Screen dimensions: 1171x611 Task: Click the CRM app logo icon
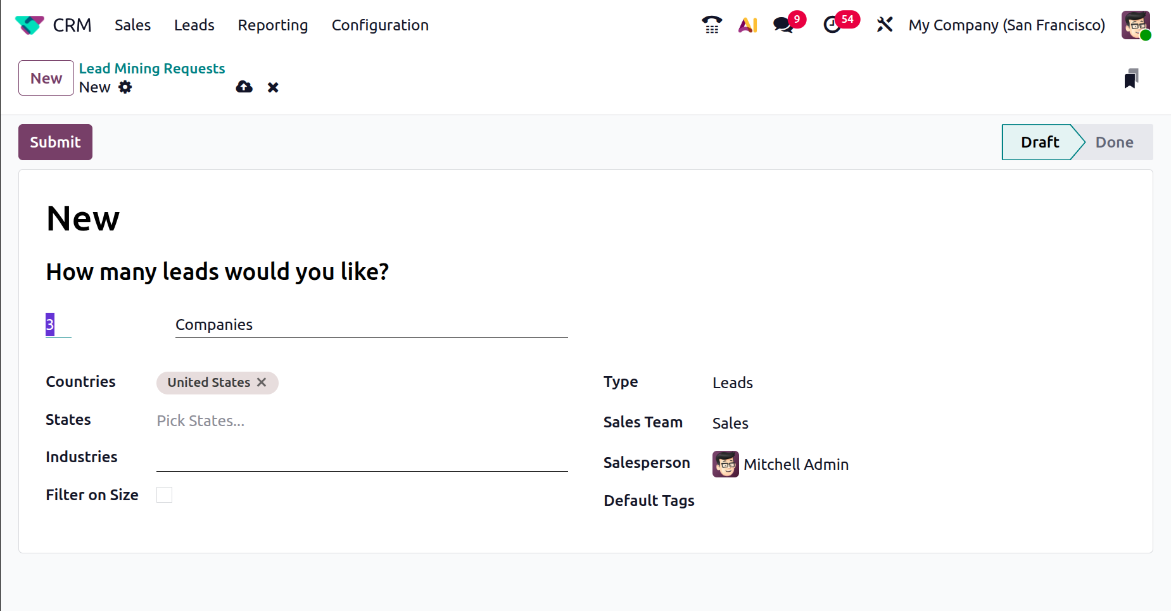29,25
